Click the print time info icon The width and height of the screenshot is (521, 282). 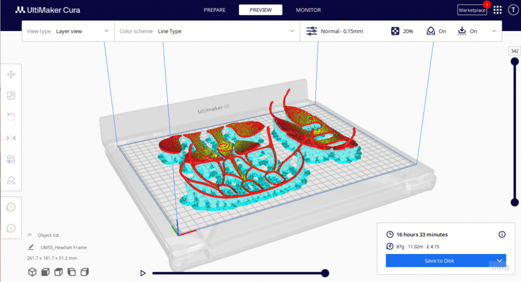(x=502, y=235)
